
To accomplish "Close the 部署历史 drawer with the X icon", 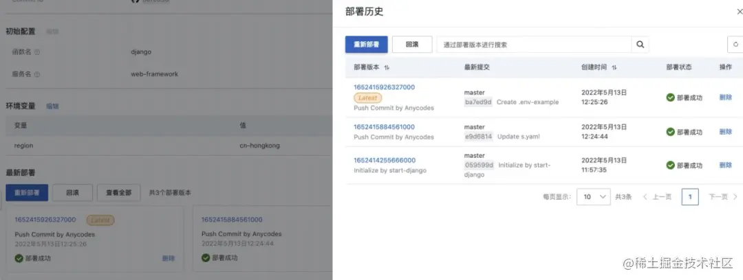I will coord(740,12).
